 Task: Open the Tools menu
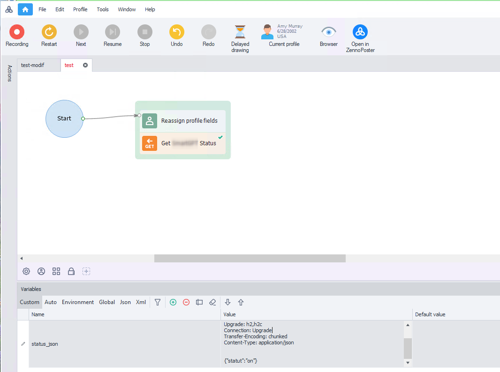click(x=103, y=9)
